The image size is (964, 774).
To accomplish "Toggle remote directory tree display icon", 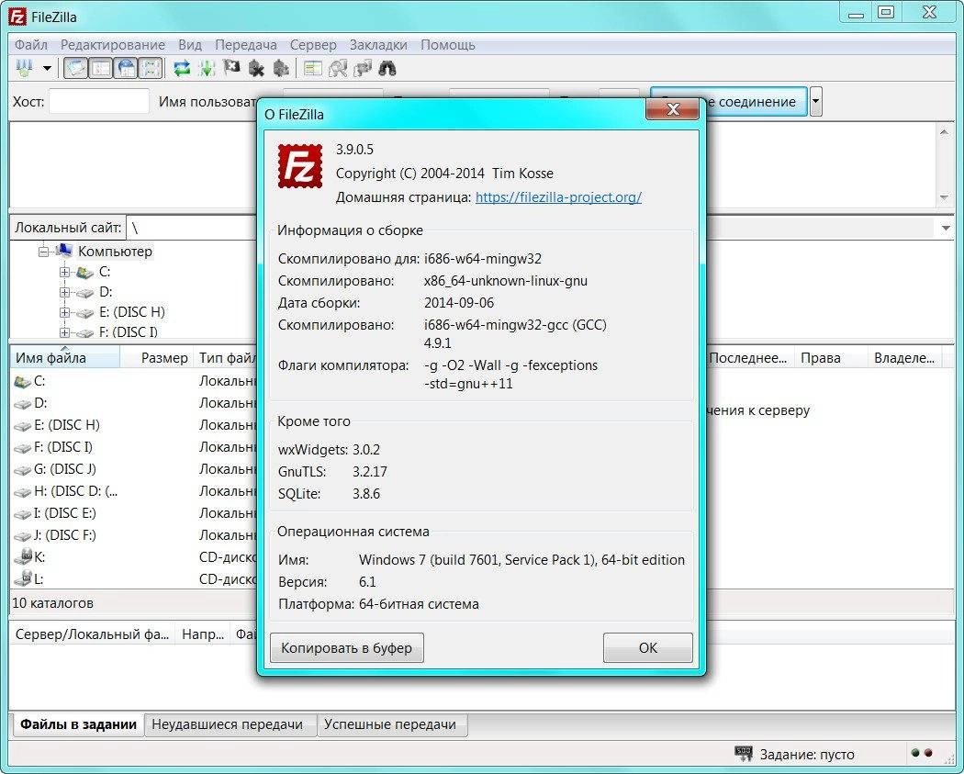I will point(126,68).
